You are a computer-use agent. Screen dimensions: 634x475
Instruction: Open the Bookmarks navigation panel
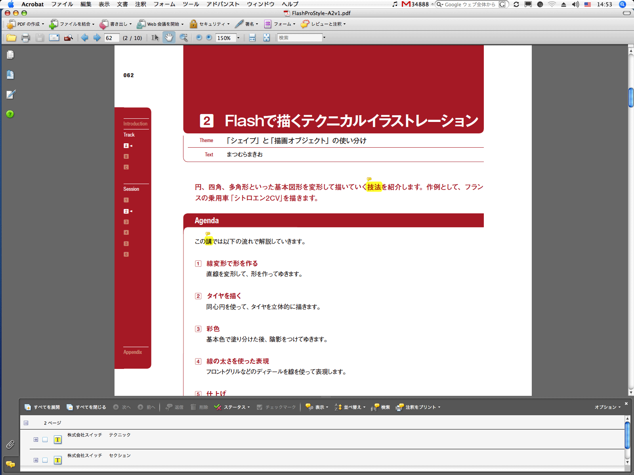click(x=10, y=74)
